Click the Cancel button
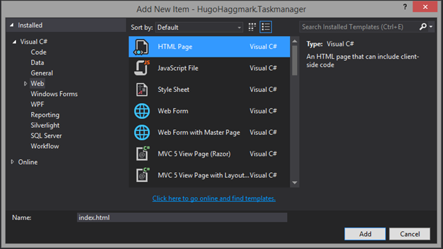 [410, 234]
